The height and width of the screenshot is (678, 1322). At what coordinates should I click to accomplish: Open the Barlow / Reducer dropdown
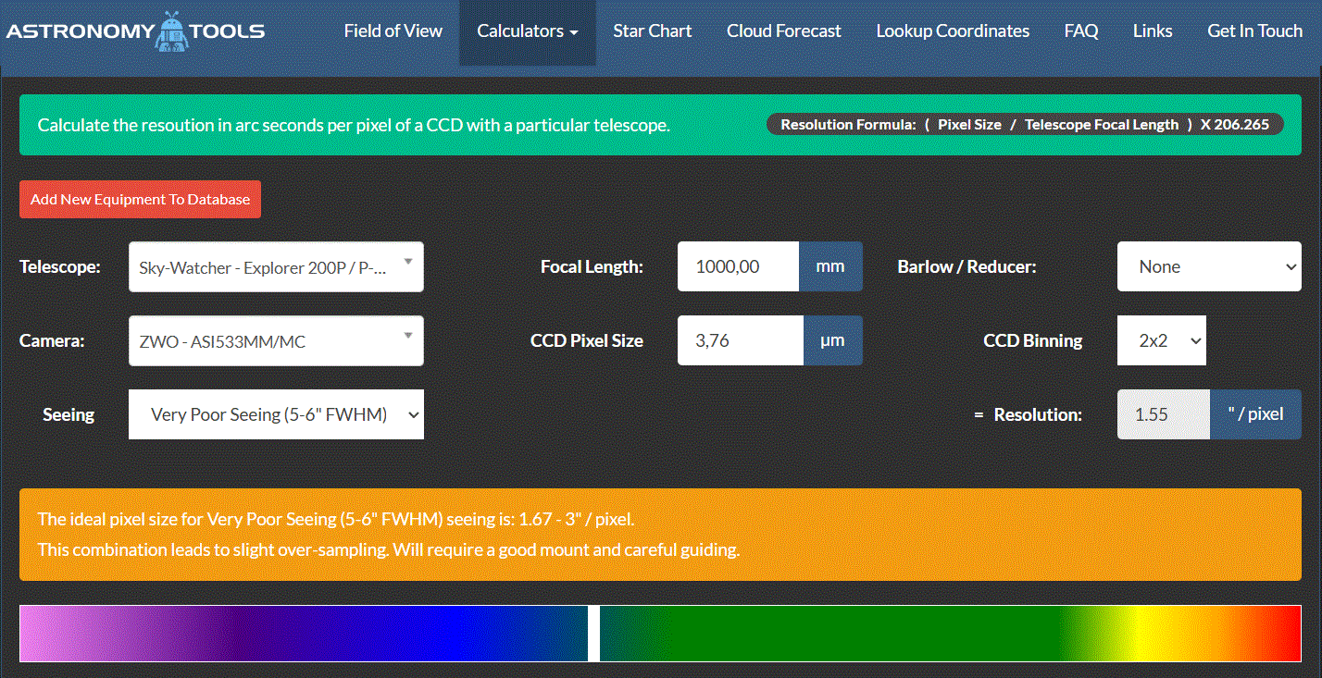tap(1209, 266)
